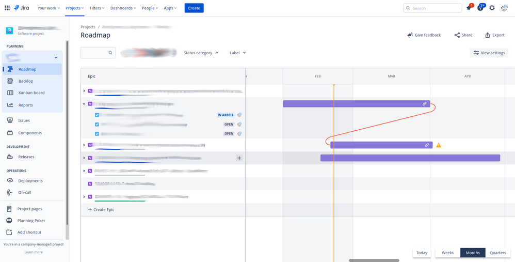The image size is (515, 262).
Task: Click the Today button
Action: [422, 253]
